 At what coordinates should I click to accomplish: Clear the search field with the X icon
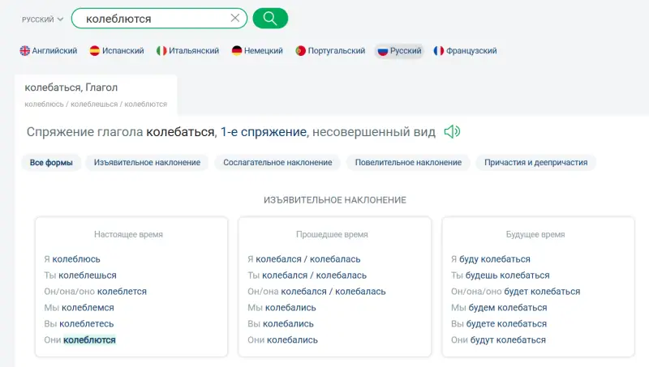[x=235, y=18]
